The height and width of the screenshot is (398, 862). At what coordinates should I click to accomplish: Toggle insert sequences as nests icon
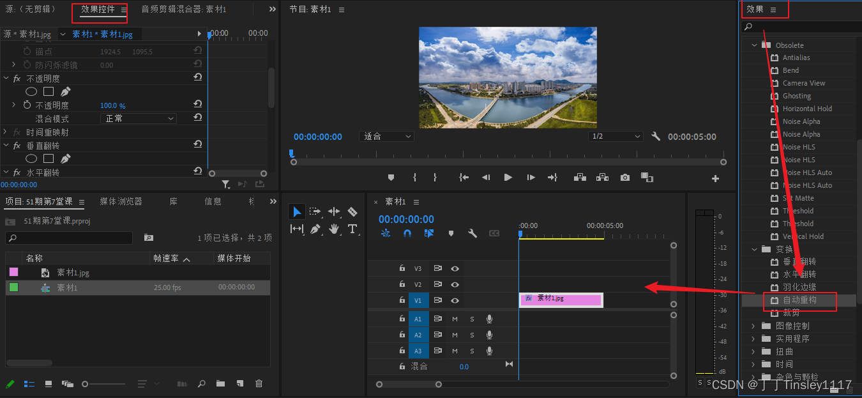(386, 234)
